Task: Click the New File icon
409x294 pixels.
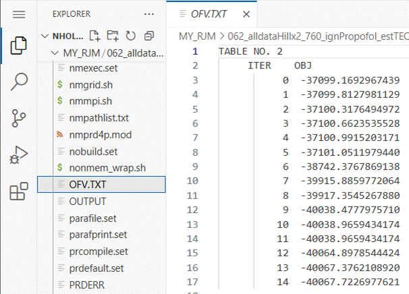Action: (95, 35)
